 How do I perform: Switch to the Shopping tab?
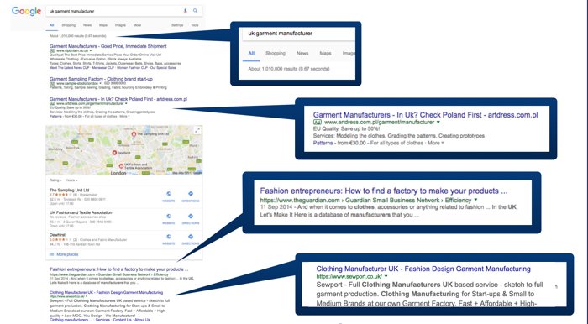pyautogui.click(x=69, y=25)
